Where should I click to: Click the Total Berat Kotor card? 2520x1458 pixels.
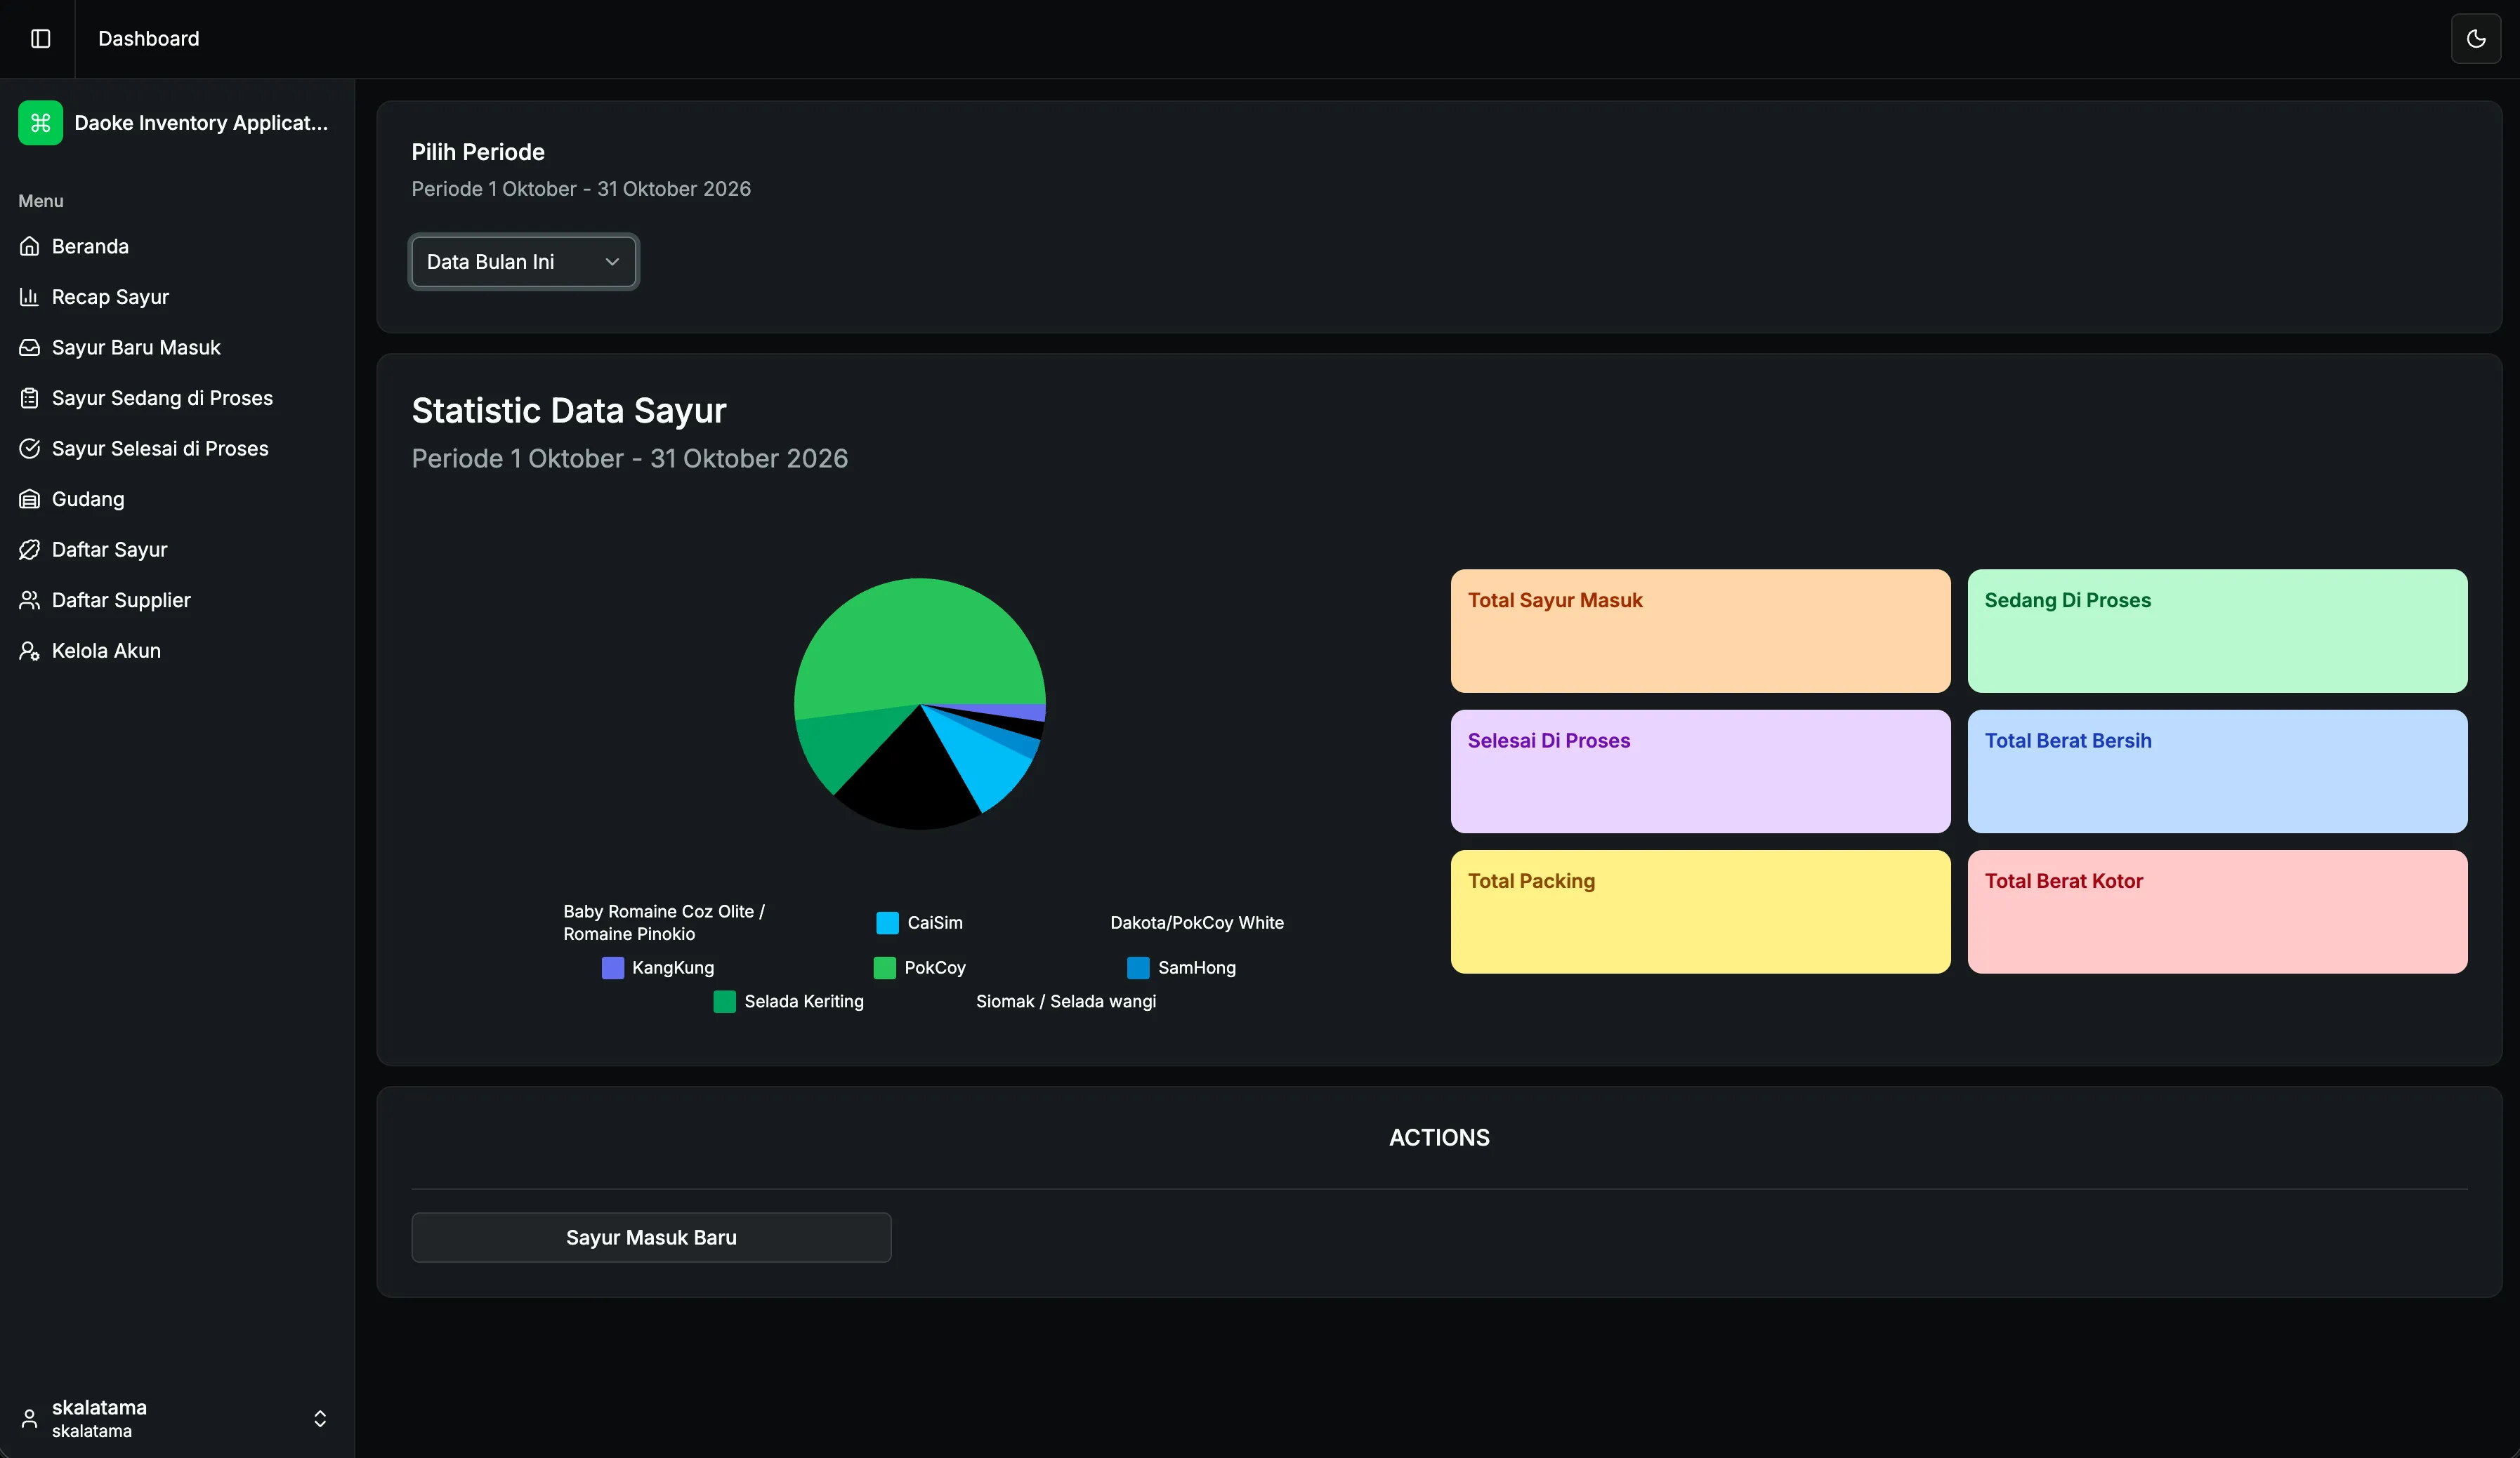point(2217,911)
